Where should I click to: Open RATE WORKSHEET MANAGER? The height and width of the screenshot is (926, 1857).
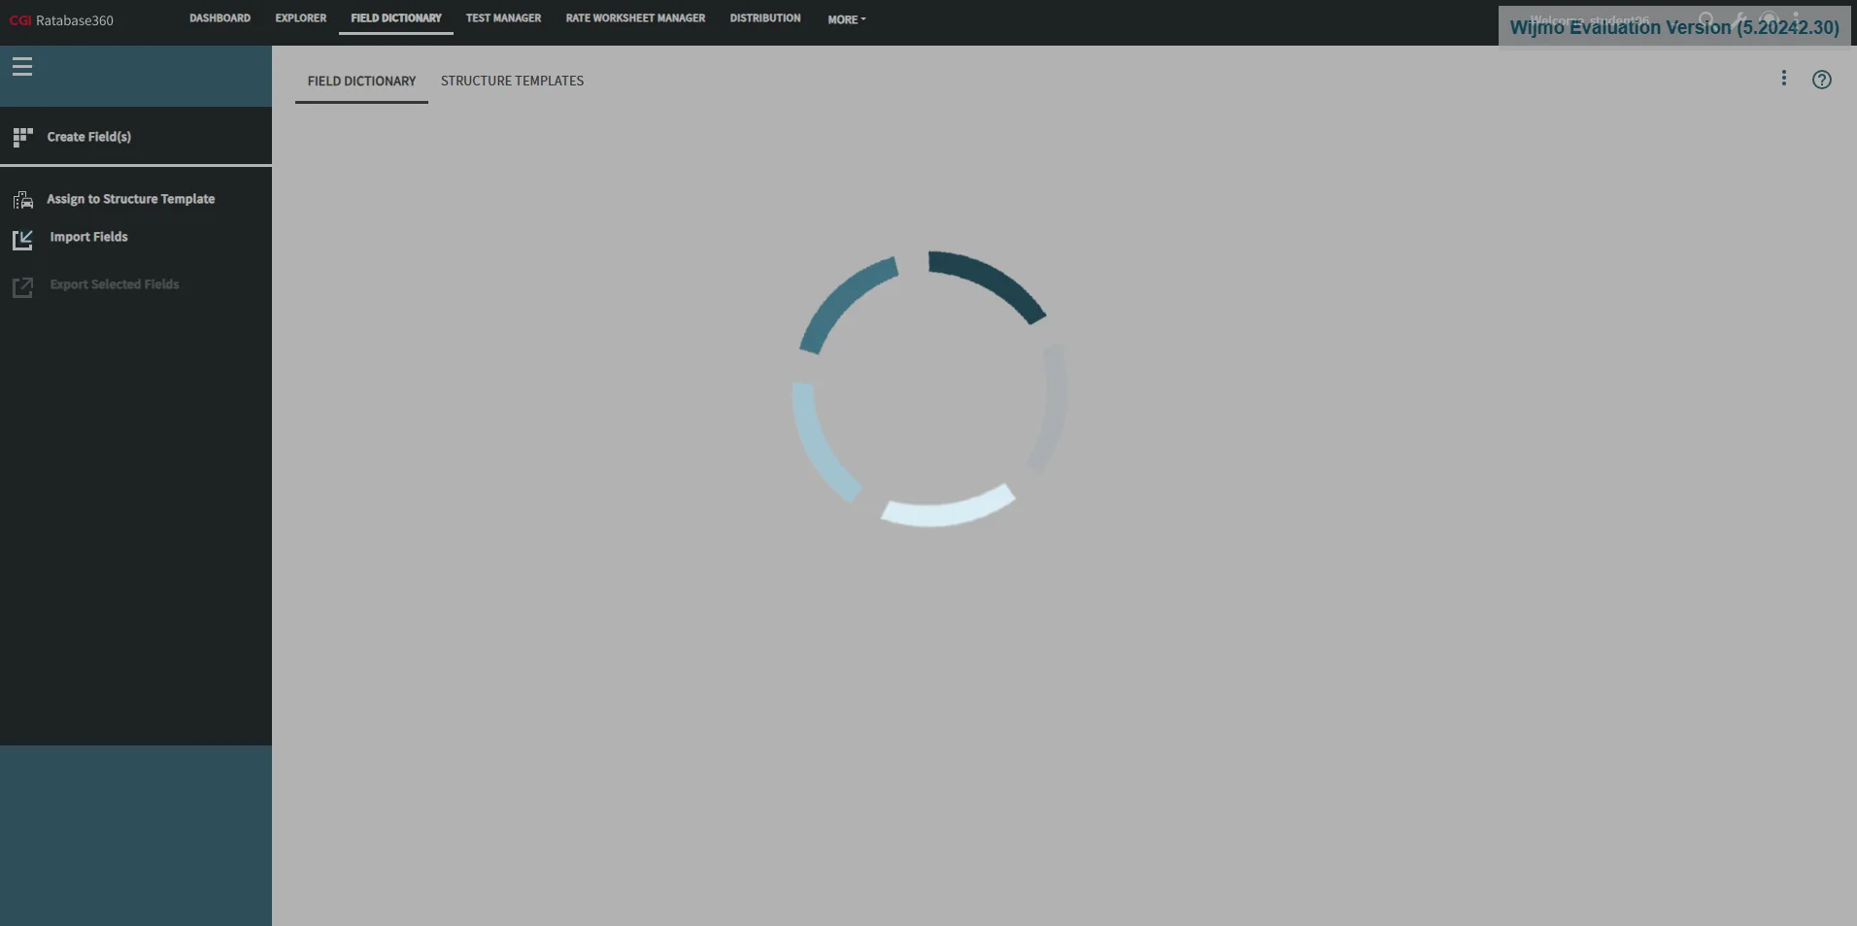point(634,17)
